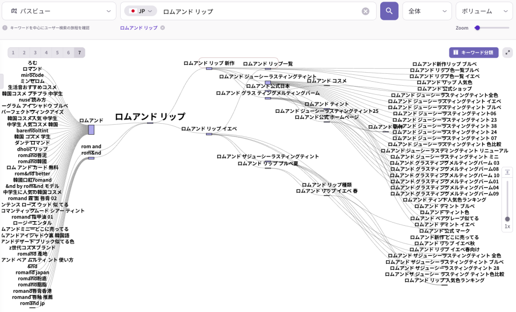
Task: Select depth step 3
Action: pos(35,53)
